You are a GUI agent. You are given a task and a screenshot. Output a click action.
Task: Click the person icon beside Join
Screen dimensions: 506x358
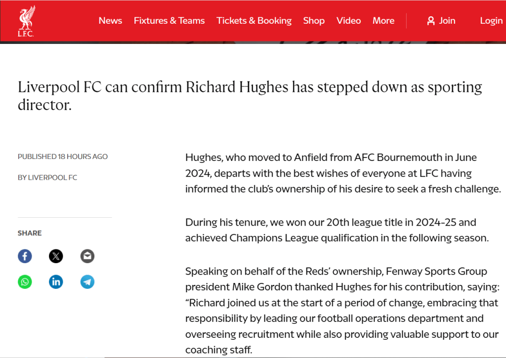(431, 21)
